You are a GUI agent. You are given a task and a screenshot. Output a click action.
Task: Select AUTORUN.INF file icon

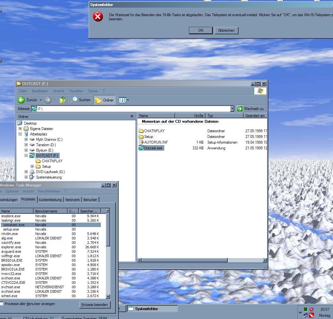click(141, 142)
